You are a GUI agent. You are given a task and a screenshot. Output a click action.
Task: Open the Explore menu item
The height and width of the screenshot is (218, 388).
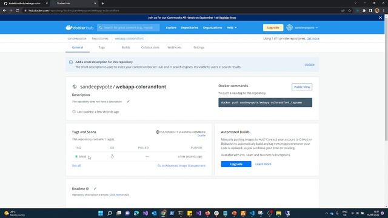[171, 28]
